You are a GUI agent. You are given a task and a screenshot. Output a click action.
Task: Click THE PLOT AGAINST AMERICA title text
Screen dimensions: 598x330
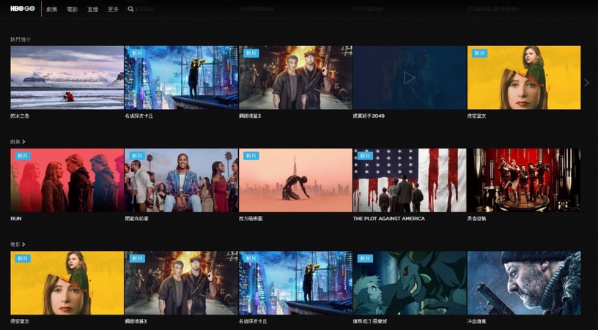(388, 219)
